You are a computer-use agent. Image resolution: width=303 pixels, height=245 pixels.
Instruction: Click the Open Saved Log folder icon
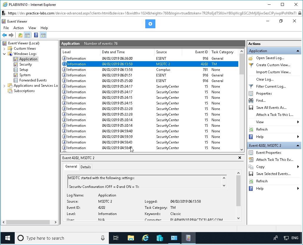tap(251, 58)
